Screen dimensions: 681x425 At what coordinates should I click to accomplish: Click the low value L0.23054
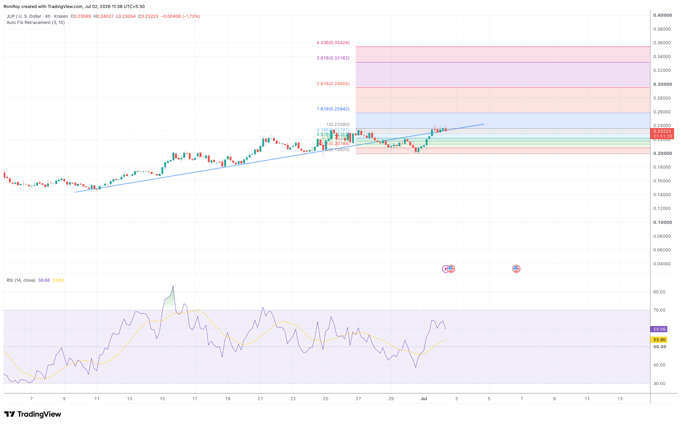pos(126,16)
